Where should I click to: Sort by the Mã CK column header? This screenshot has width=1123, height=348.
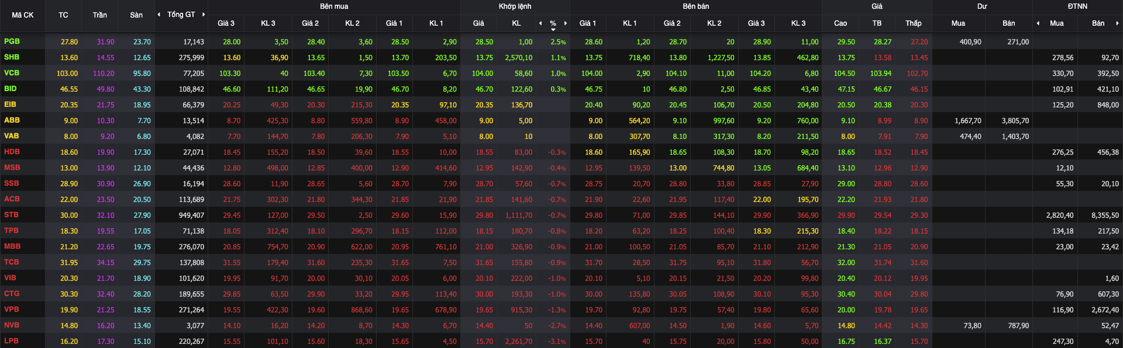coord(23,15)
